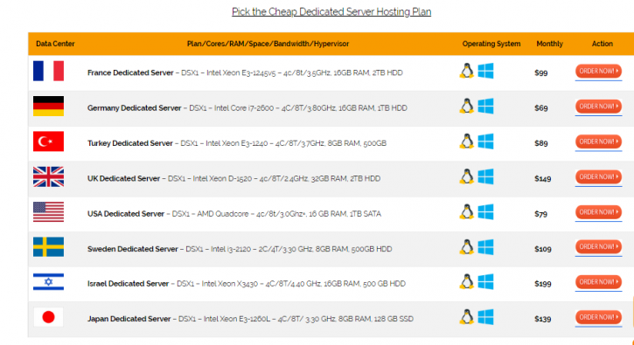Click the UK flag icon
Screen dimensions: 634x345
[x=48, y=176]
